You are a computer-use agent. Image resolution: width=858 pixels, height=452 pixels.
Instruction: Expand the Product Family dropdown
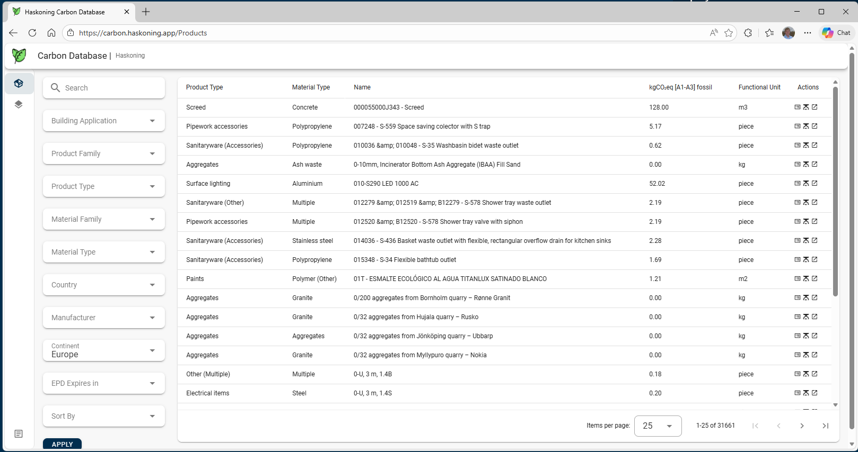point(104,153)
